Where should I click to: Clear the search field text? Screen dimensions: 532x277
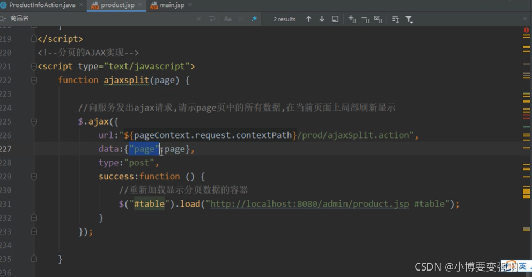tap(199, 19)
